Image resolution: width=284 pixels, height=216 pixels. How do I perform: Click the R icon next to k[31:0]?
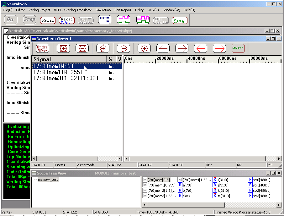coord(215,191)
